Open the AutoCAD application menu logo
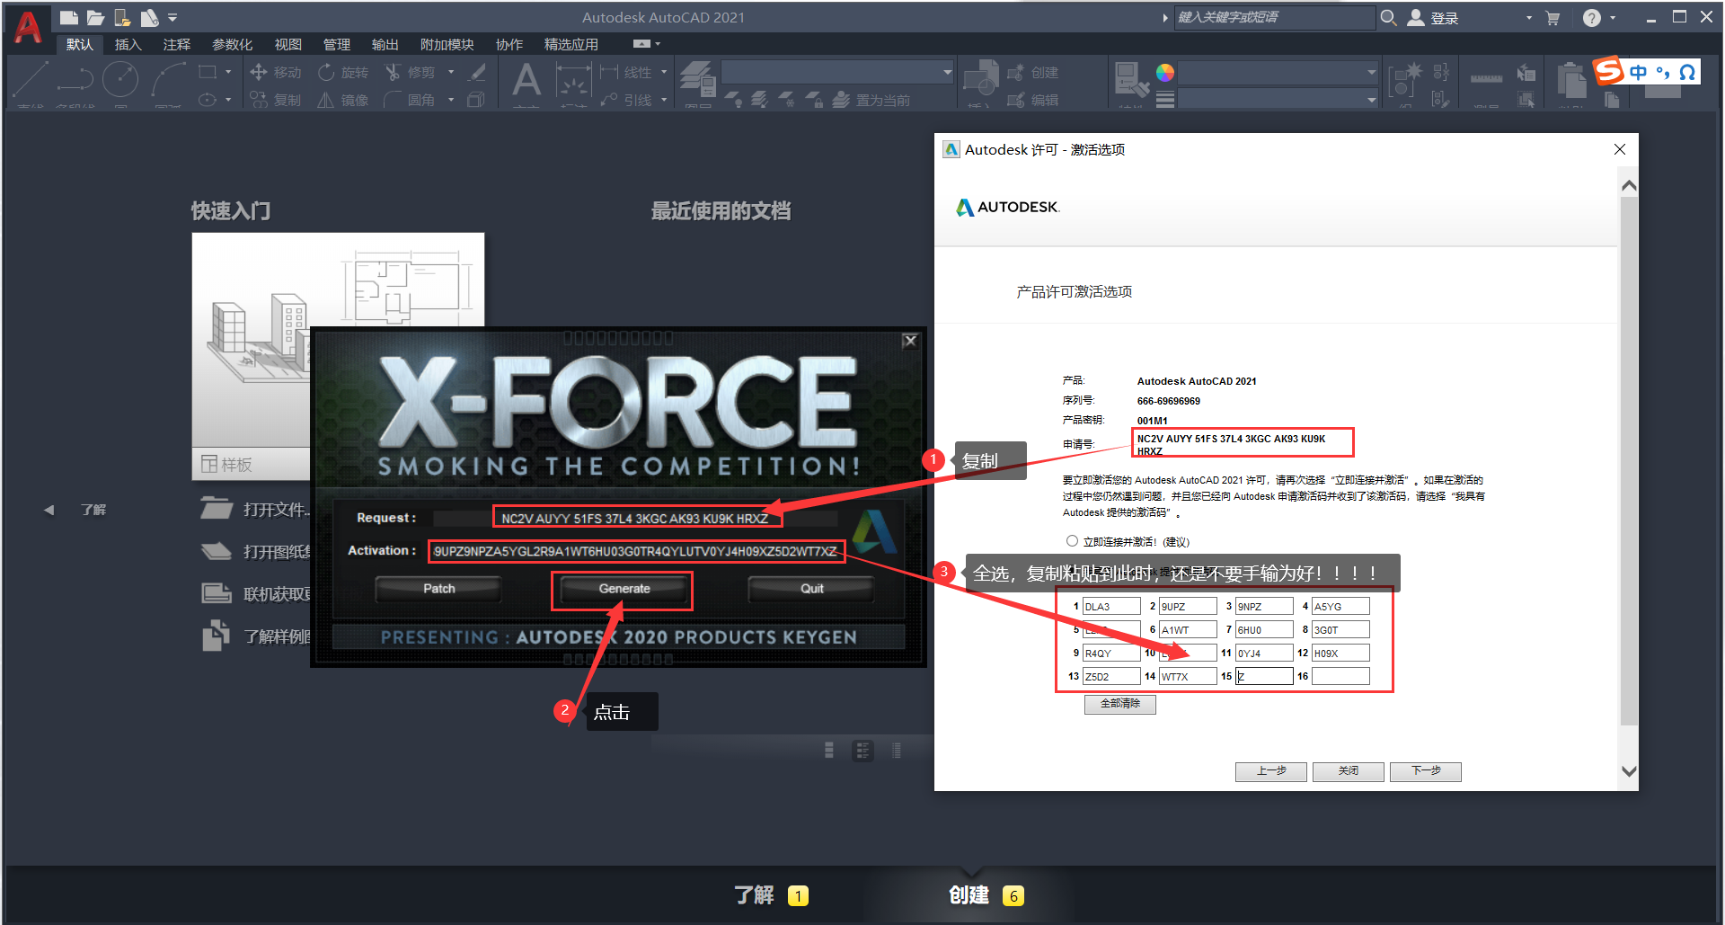The width and height of the screenshot is (1725, 925). (x=29, y=27)
